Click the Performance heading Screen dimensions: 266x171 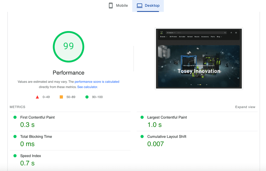pyautogui.click(x=69, y=73)
